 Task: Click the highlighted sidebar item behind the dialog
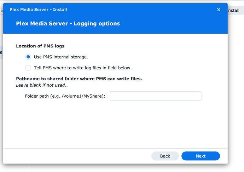1,52
